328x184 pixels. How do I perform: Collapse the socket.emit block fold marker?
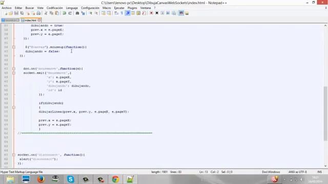[14, 73]
